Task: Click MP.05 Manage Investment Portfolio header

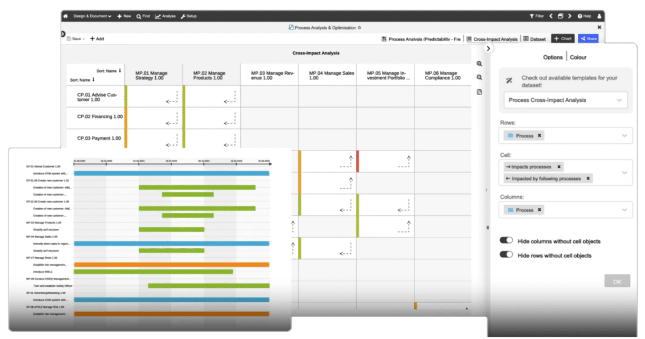Action: click(x=385, y=75)
